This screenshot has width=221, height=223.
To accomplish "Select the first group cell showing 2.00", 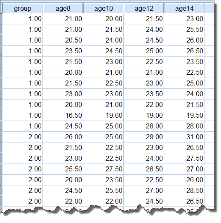I will point(22,137).
